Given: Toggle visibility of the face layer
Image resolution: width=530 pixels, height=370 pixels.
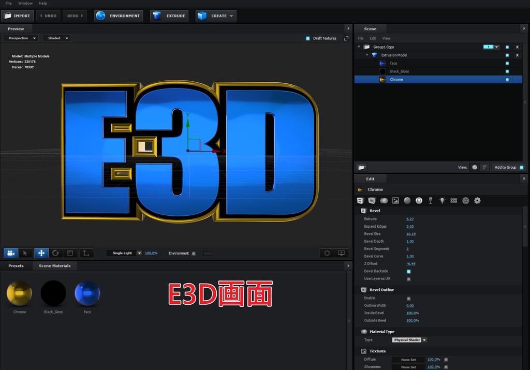Looking at the screenshot, I should [x=508, y=63].
